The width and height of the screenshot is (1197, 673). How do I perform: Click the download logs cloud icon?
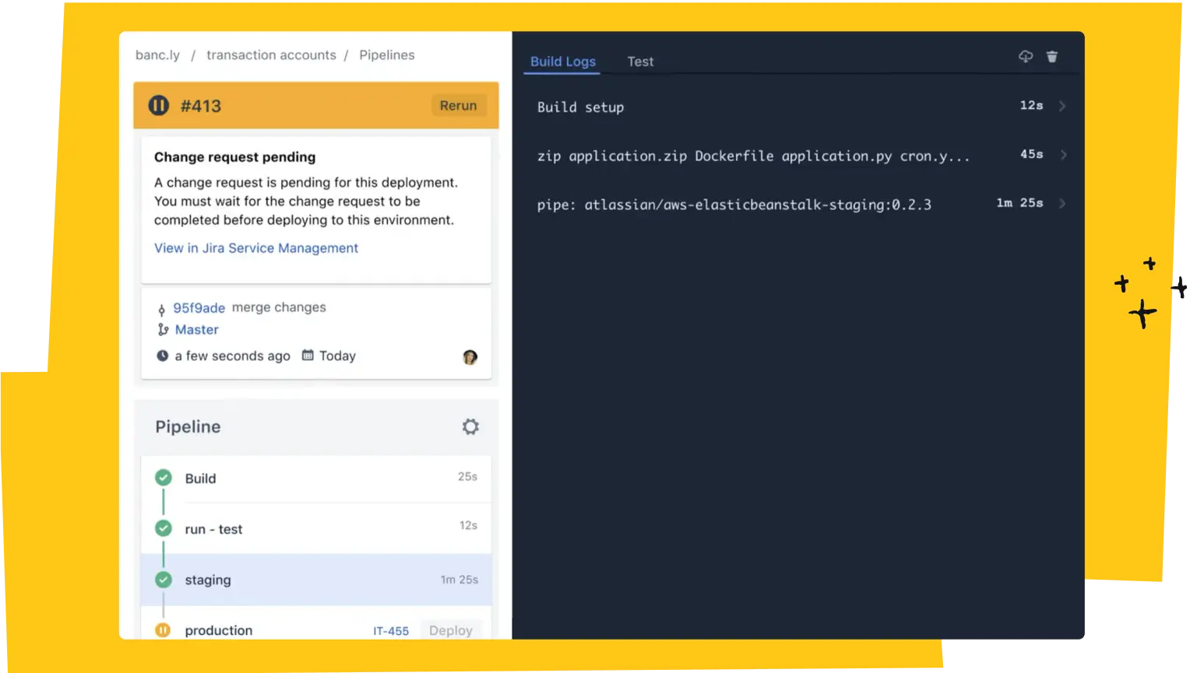(1026, 57)
